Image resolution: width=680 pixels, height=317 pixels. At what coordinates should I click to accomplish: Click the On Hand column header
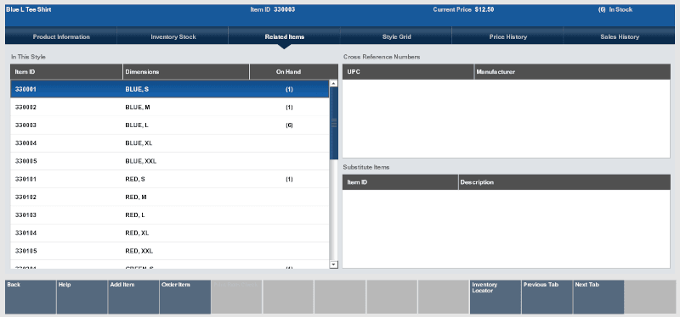tap(293, 72)
